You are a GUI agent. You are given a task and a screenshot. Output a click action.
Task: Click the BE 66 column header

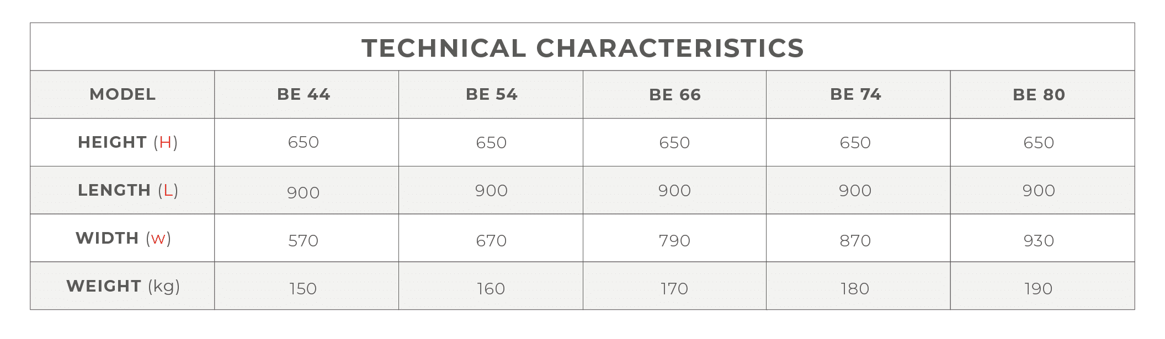(674, 95)
